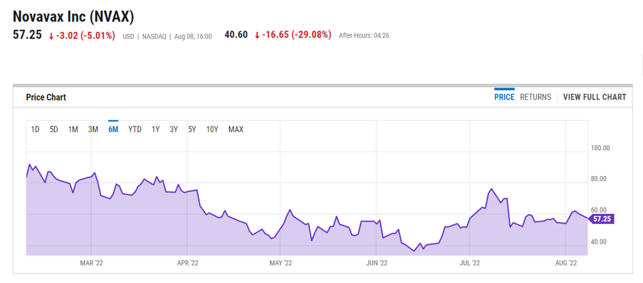Click the USD currency label
Viewport: 643px width, 283px height.
[x=128, y=37]
